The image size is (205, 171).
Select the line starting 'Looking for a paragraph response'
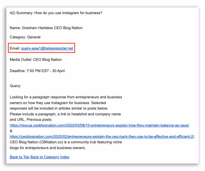[x=66, y=97]
